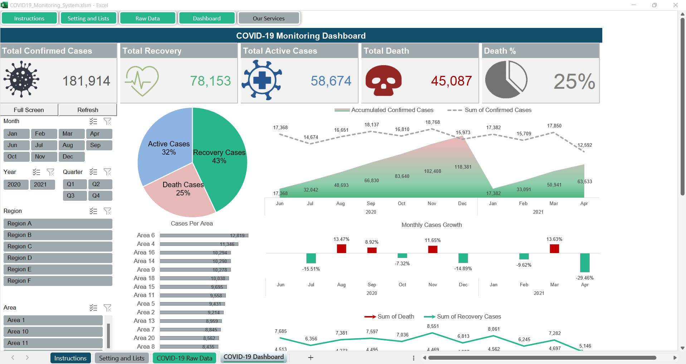686x364 pixels.
Task: Click the red skull Total Death icon
Action: tap(383, 81)
